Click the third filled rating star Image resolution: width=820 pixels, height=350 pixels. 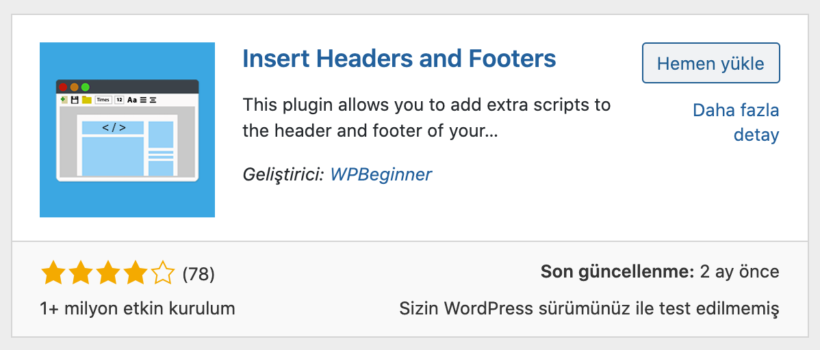point(108,273)
